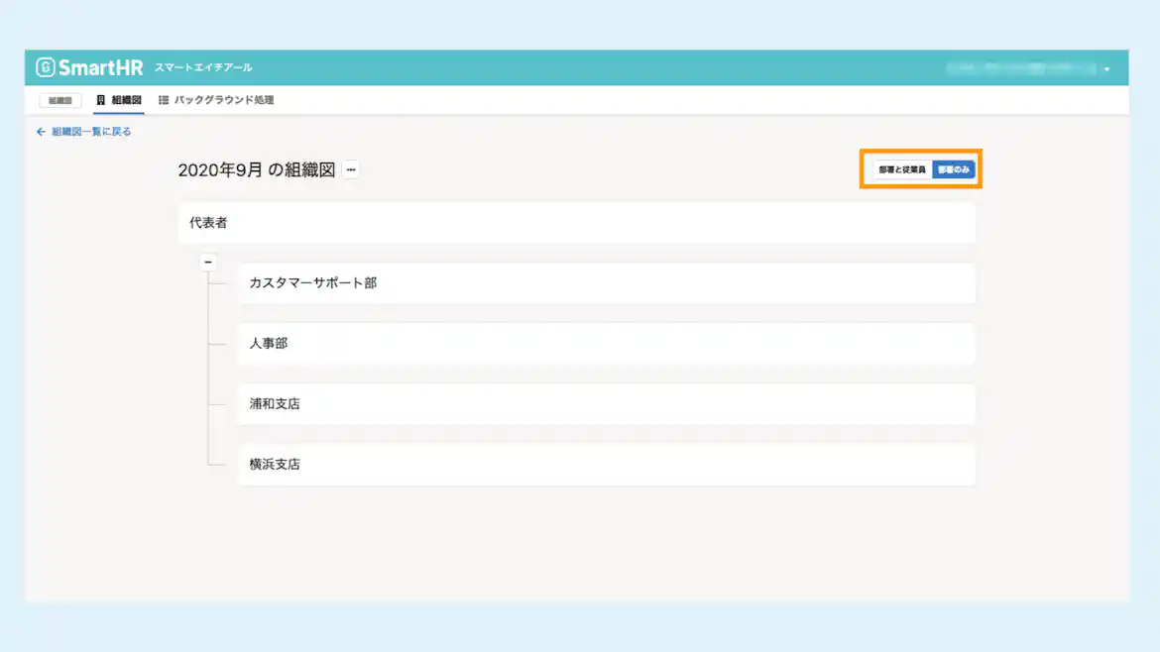Click the blue 部署のみ segment of the slider control

pyautogui.click(x=954, y=168)
